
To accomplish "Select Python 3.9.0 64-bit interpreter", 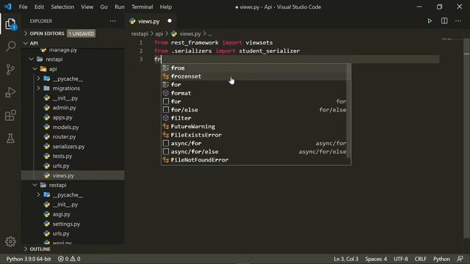I will point(29,259).
